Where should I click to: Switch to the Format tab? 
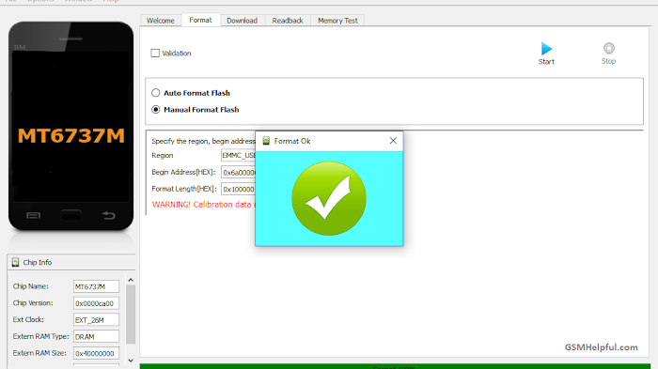pyautogui.click(x=200, y=20)
